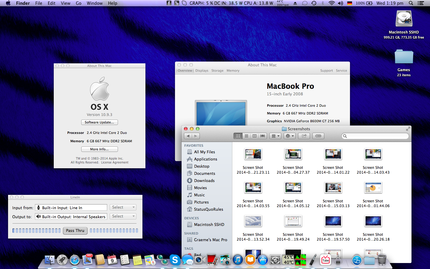Screen dimensions: 430x269
Task: Open Reminders from the Dock
Action: click(125, 260)
